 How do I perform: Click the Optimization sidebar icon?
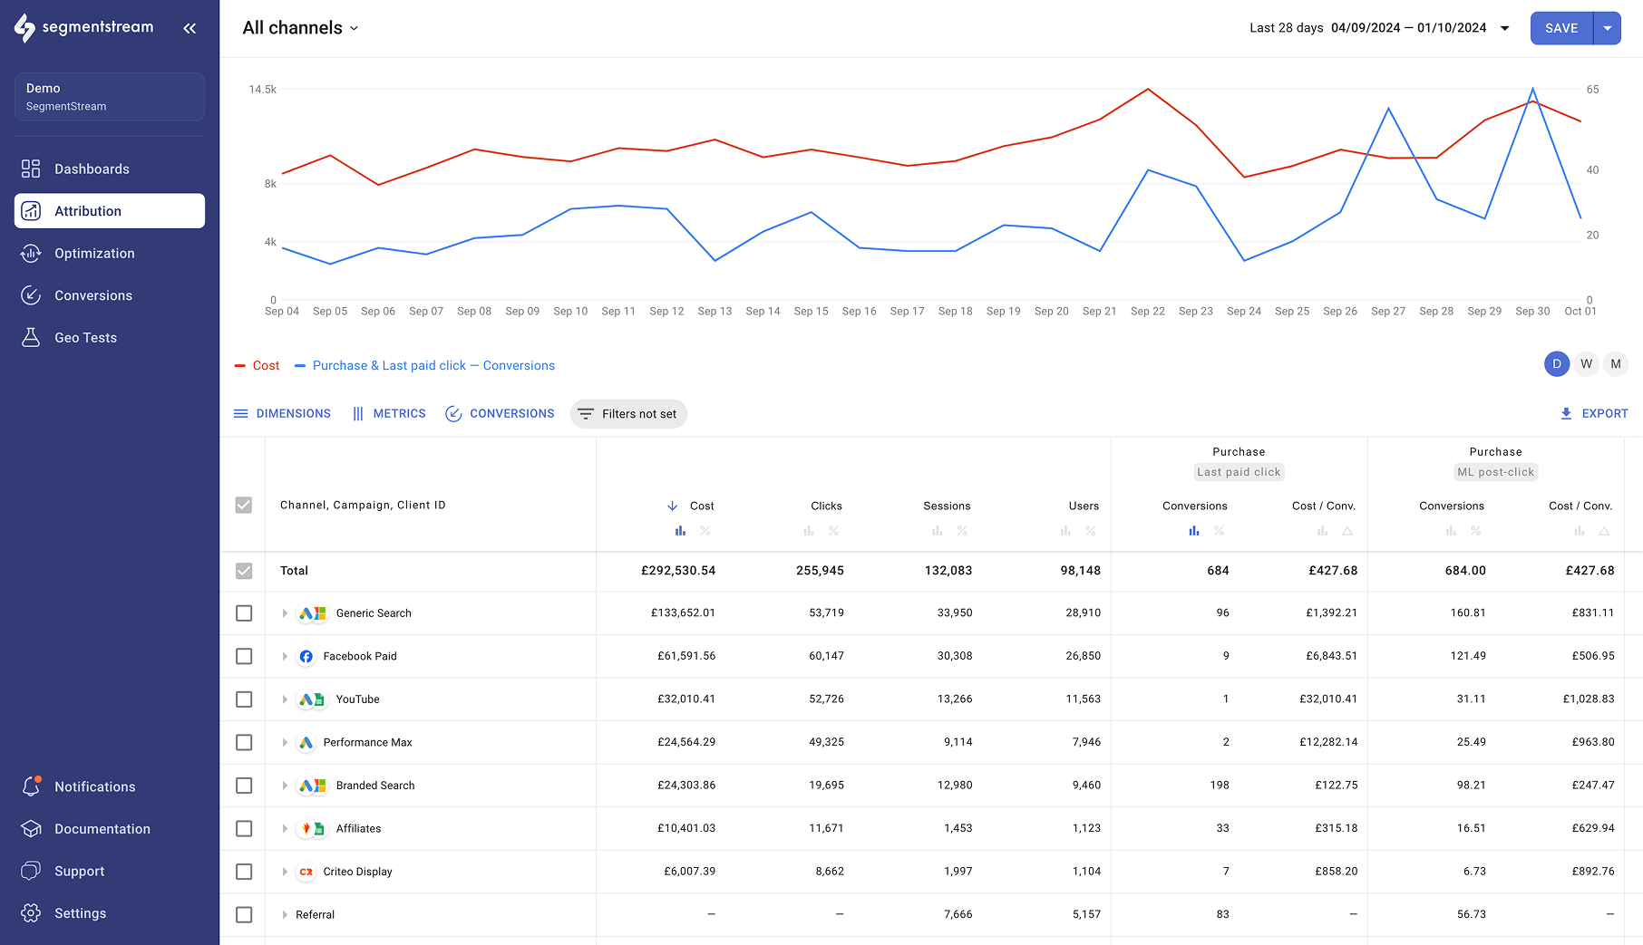click(x=31, y=254)
